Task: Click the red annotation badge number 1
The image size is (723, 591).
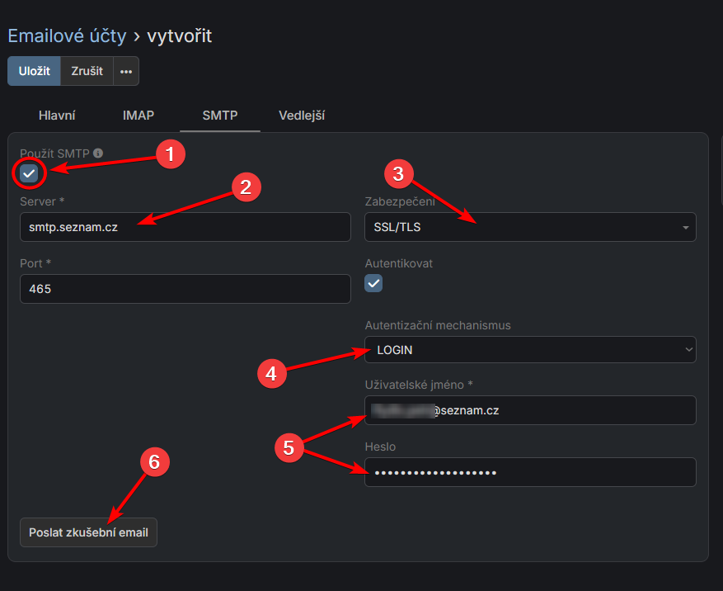Action: pos(170,154)
